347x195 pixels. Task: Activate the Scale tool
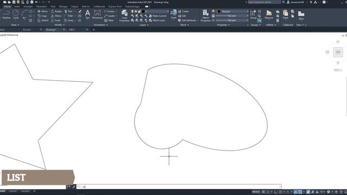56,21
